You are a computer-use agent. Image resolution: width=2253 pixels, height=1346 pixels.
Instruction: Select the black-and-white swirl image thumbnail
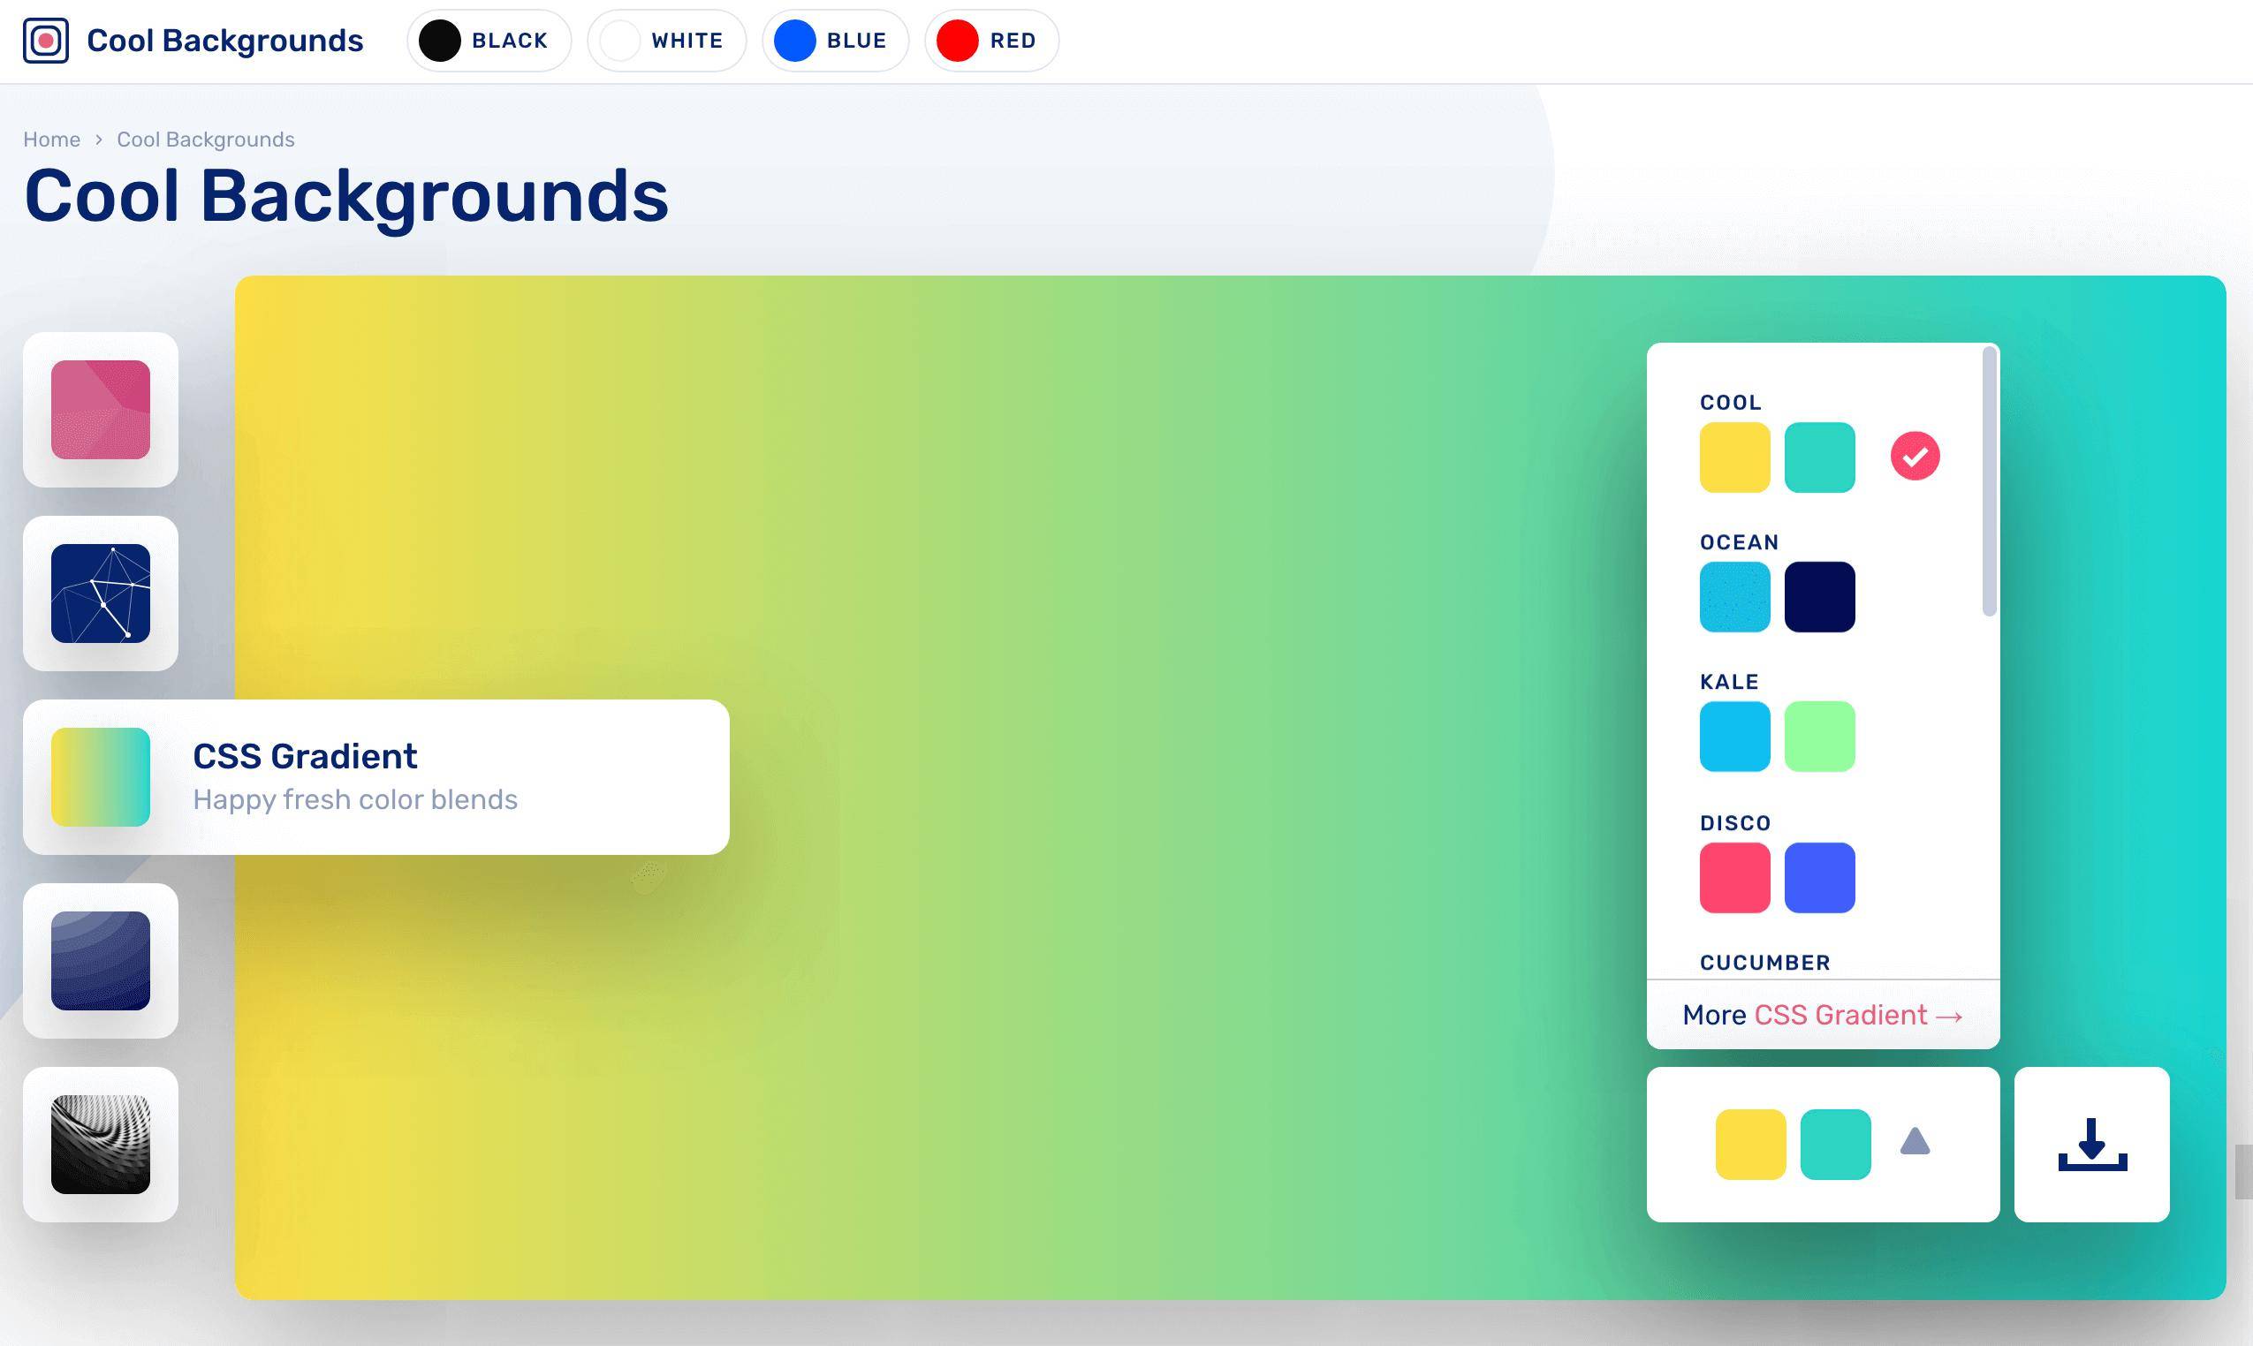click(101, 1145)
